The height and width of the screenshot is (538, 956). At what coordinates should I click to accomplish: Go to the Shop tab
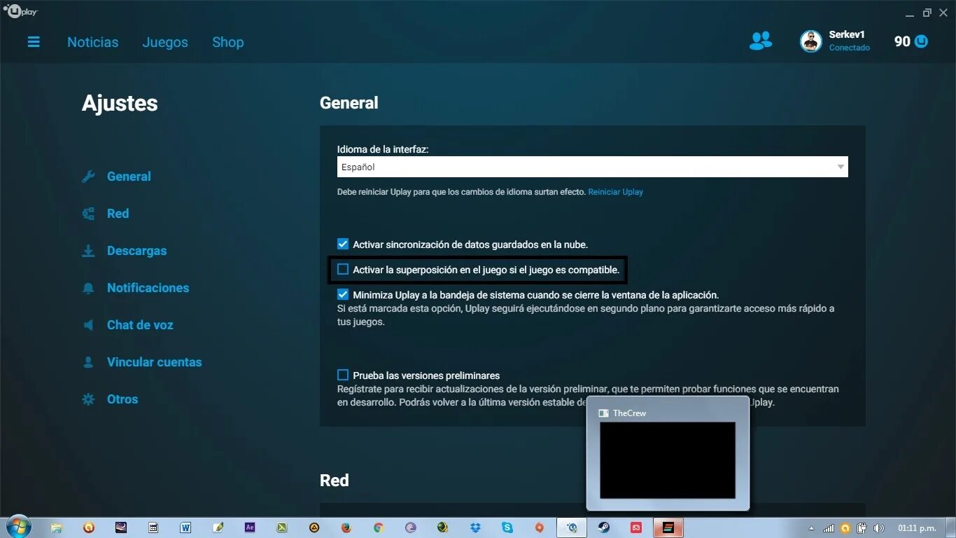(x=228, y=42)
